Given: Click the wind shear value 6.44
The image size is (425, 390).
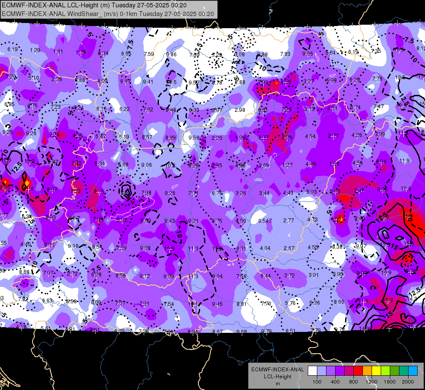Looking at the screenshot, I should (x=265, y=276).
